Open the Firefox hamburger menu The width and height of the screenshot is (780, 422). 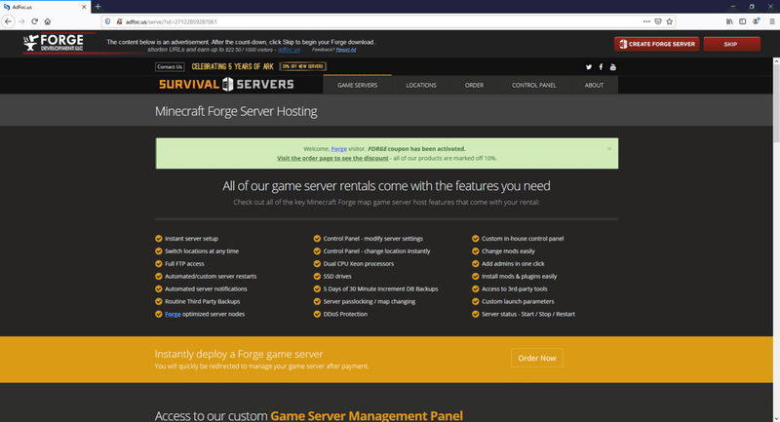(x=772, y=21)
